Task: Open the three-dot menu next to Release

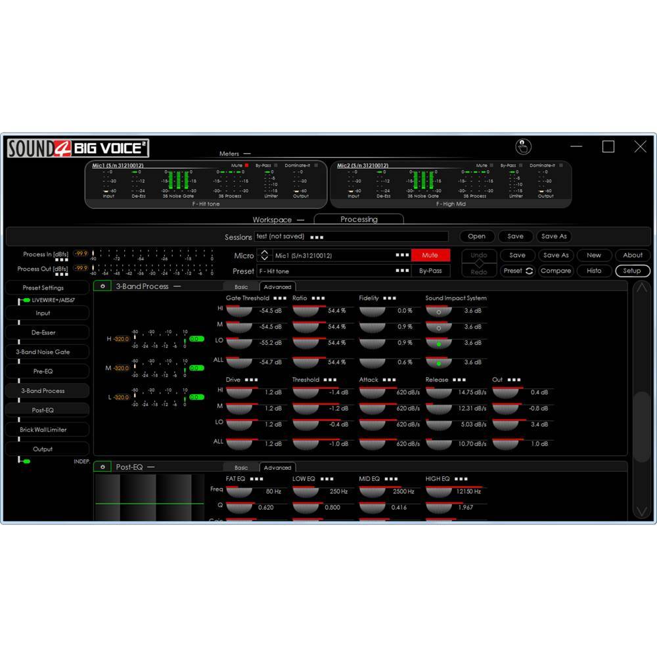Action: tap(459, 380)
